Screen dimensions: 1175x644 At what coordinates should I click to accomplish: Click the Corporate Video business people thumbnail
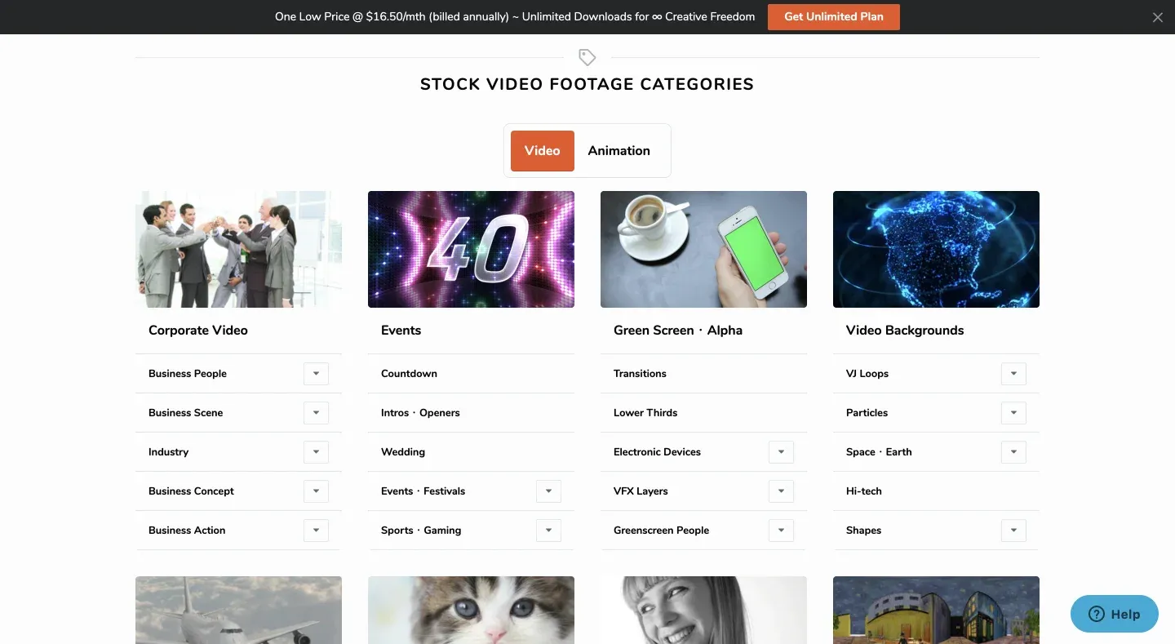tap(238, 249)
